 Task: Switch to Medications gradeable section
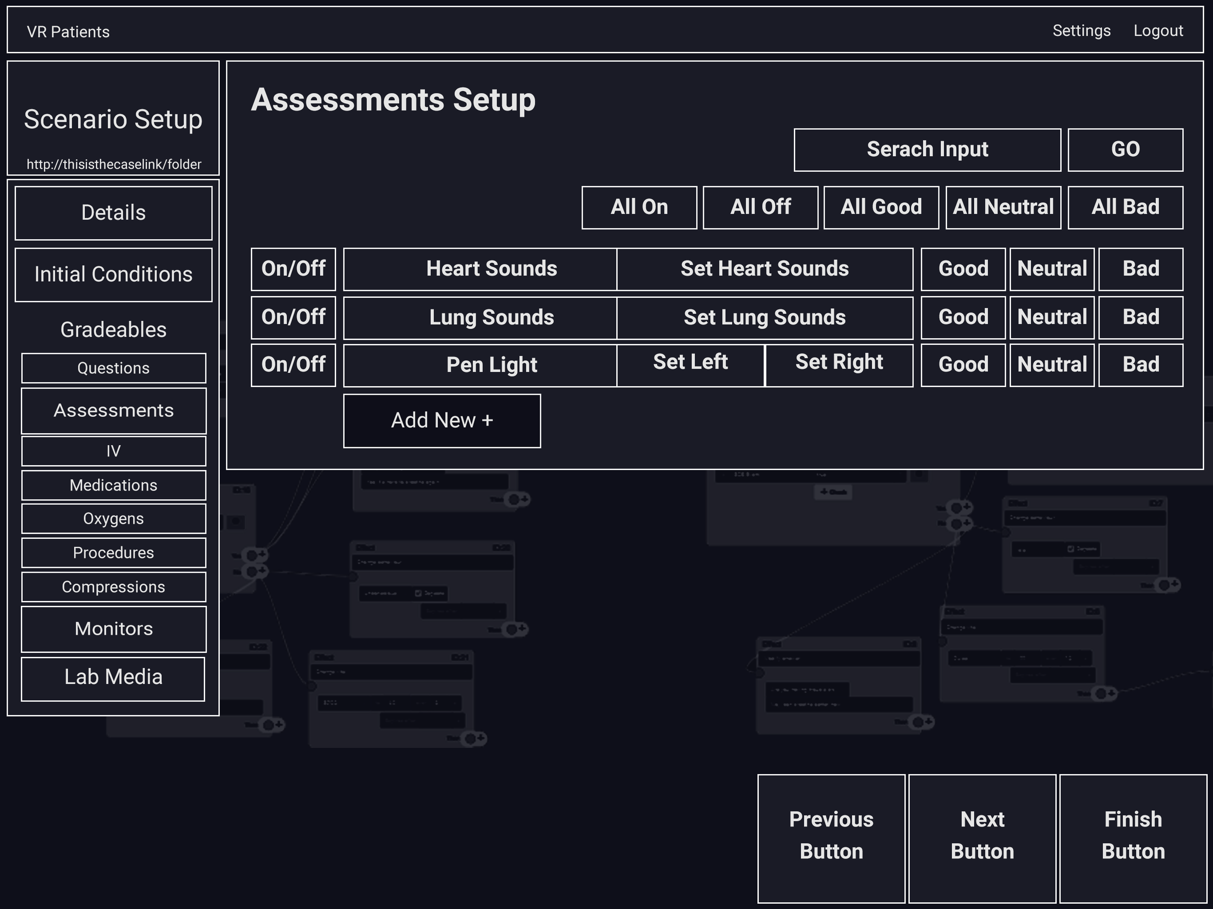coord(114,485)
